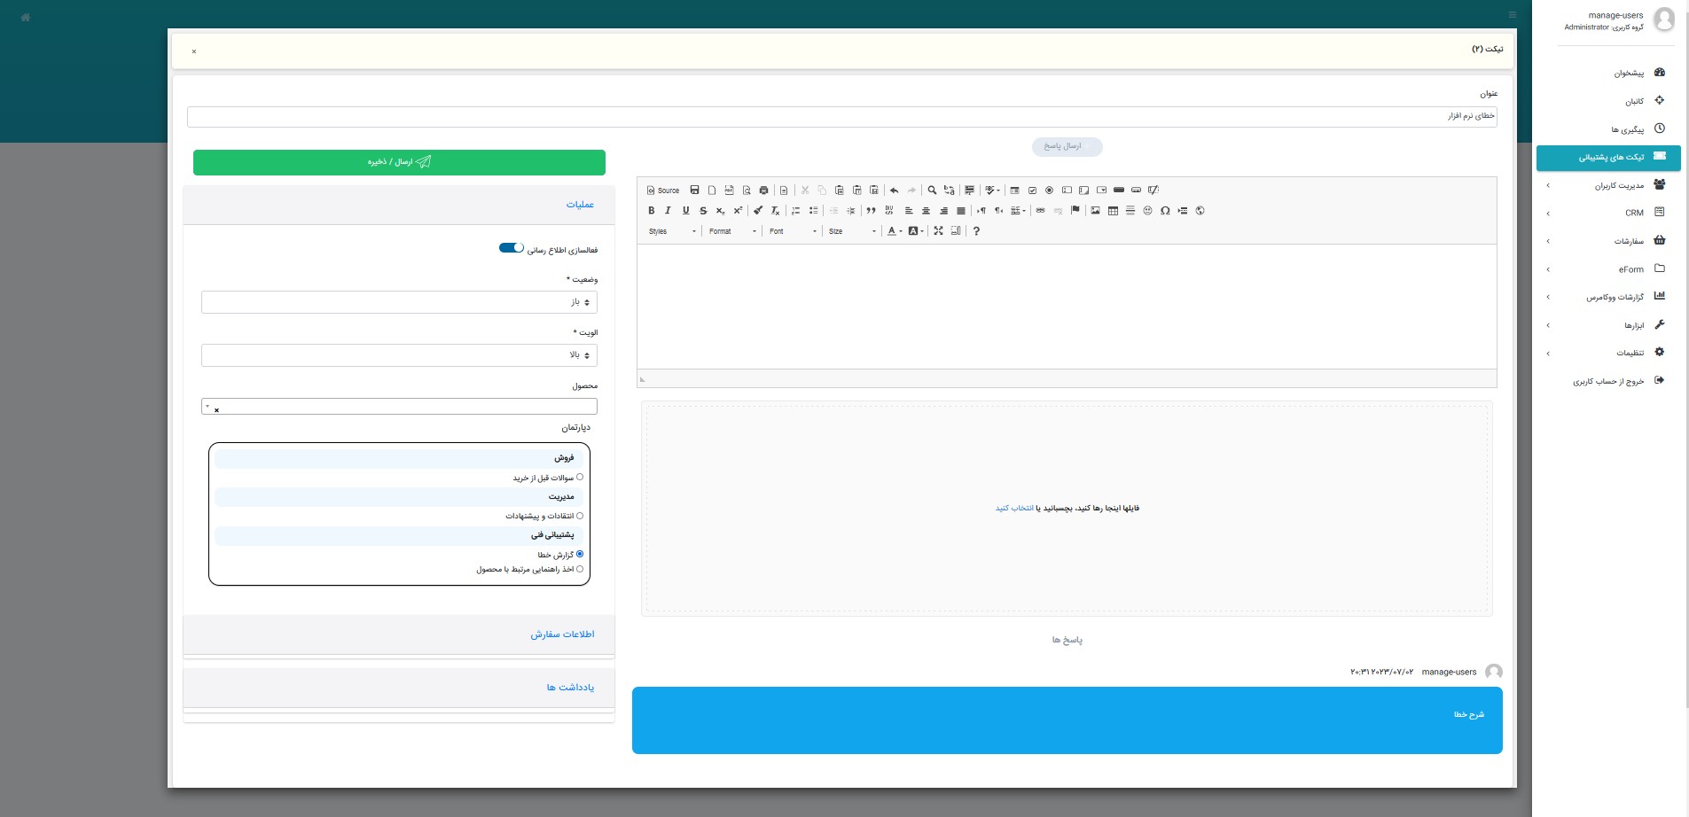This screenshot has width=1689, height=817.
Task: Open the Font dropdown in the editor
Action: 793,231
